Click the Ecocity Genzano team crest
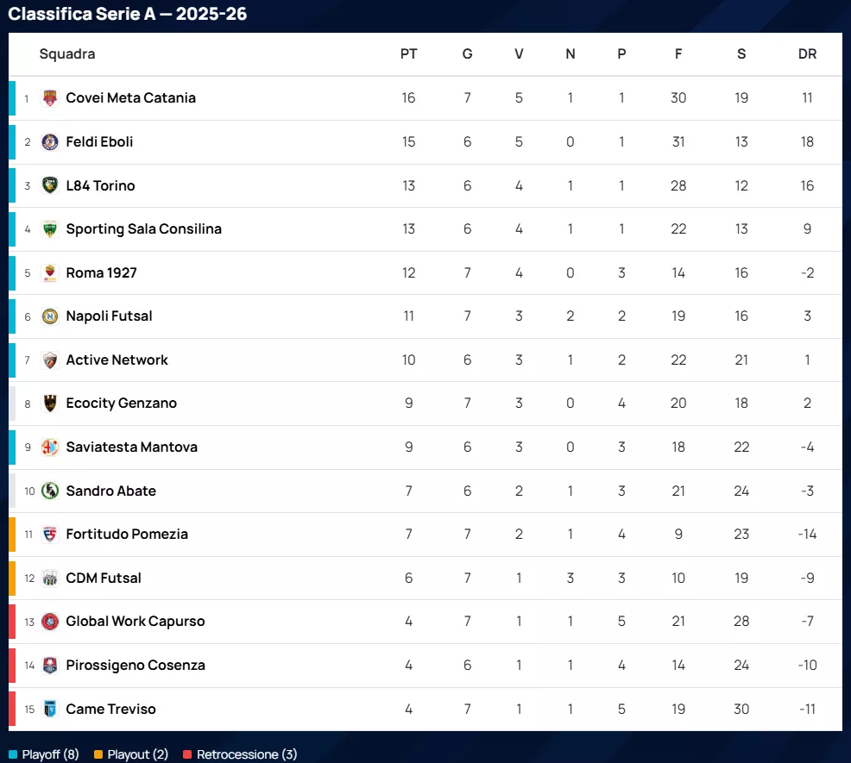This screenshot has width=851, height=763. (50, 403)
